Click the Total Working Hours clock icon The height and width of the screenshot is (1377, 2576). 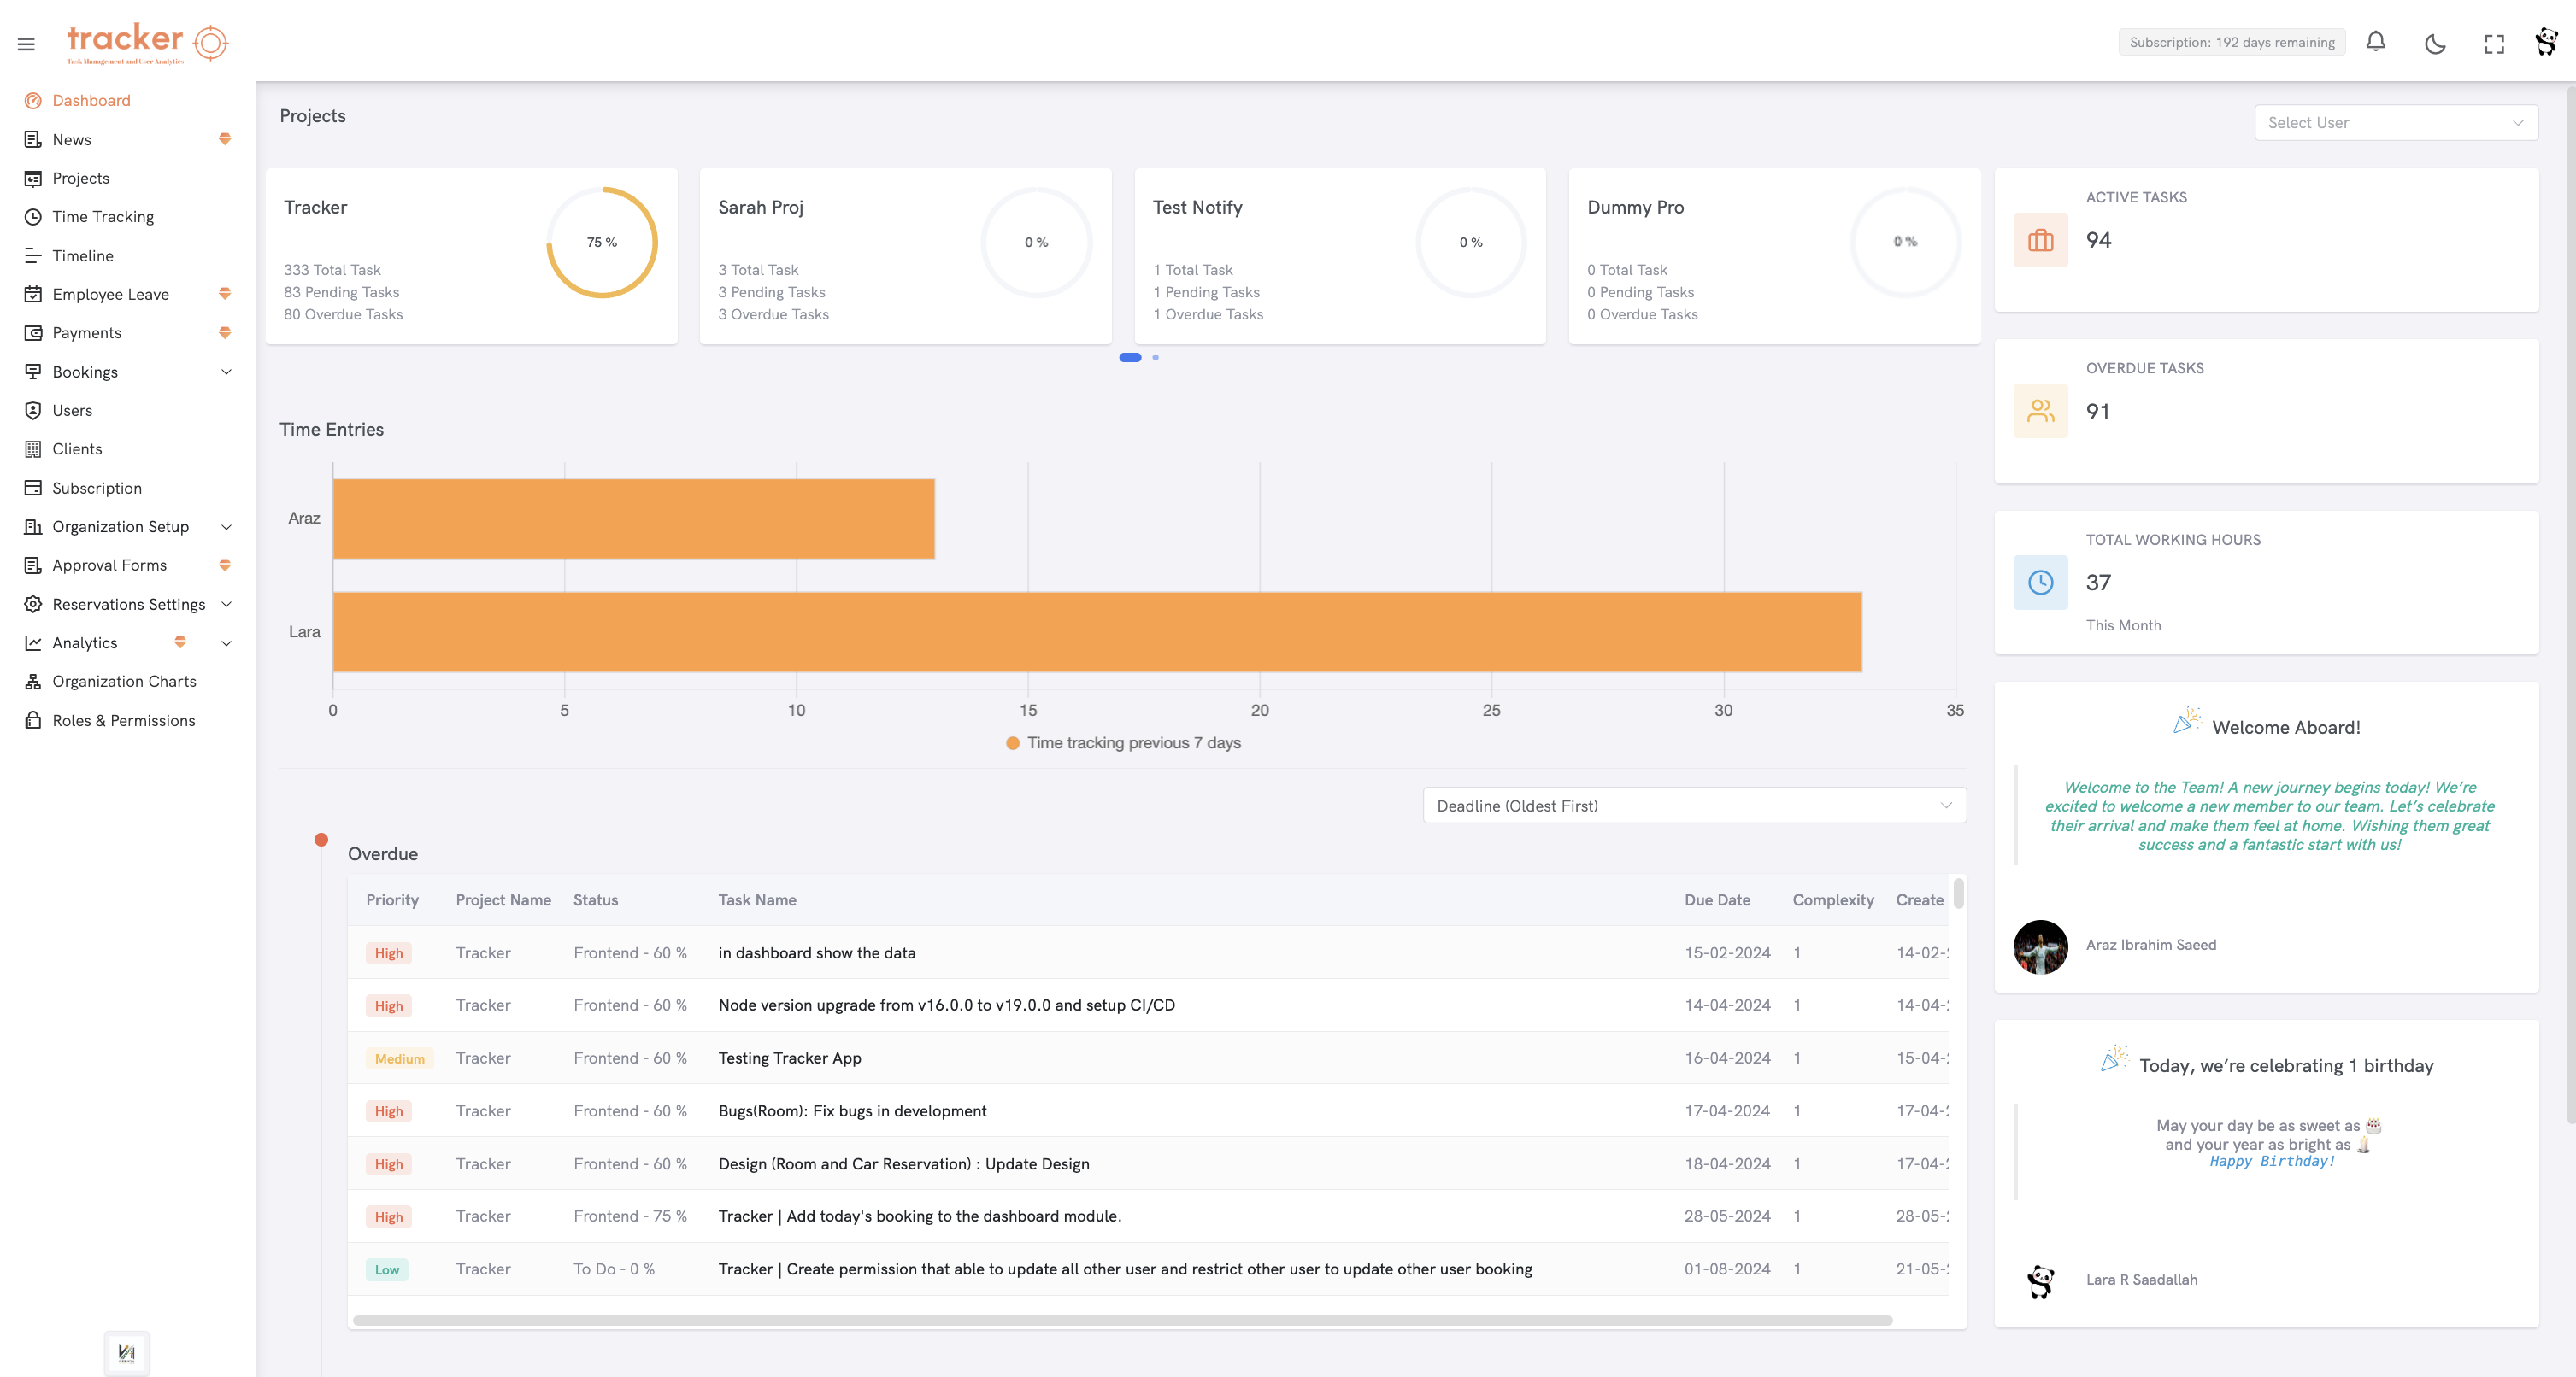tap(2040, 583)
